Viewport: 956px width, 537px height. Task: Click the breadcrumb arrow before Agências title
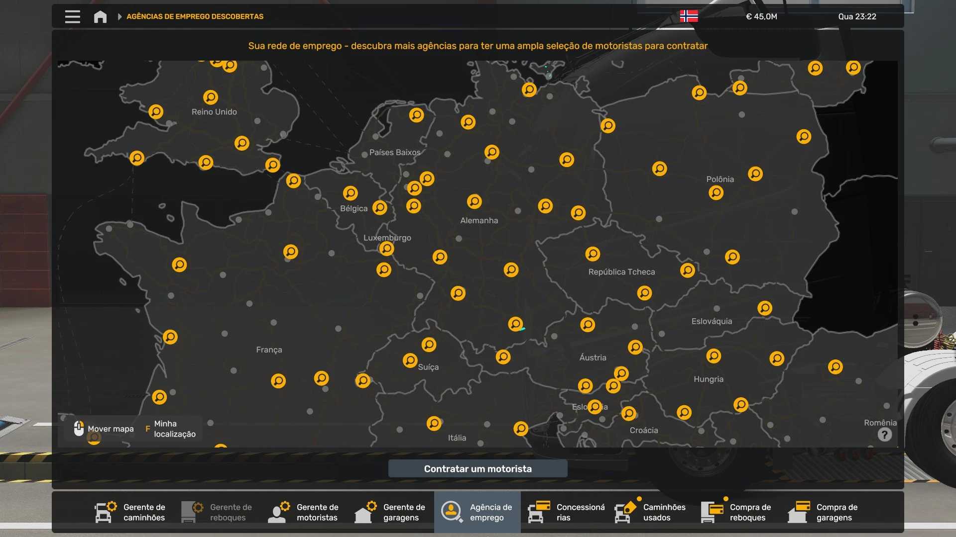tap(119, 16)
